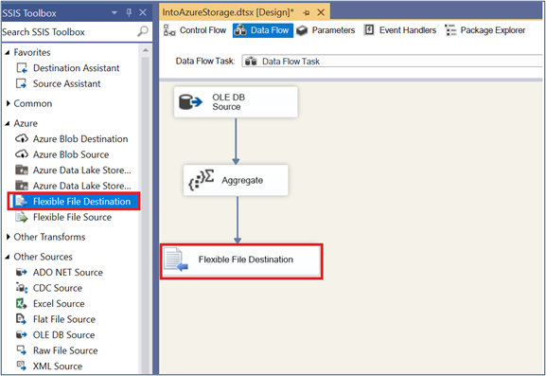Click the Raw File Source icon
Image resolution: width=546 pixels, height=376 pixels.
[x=21, y=350]
